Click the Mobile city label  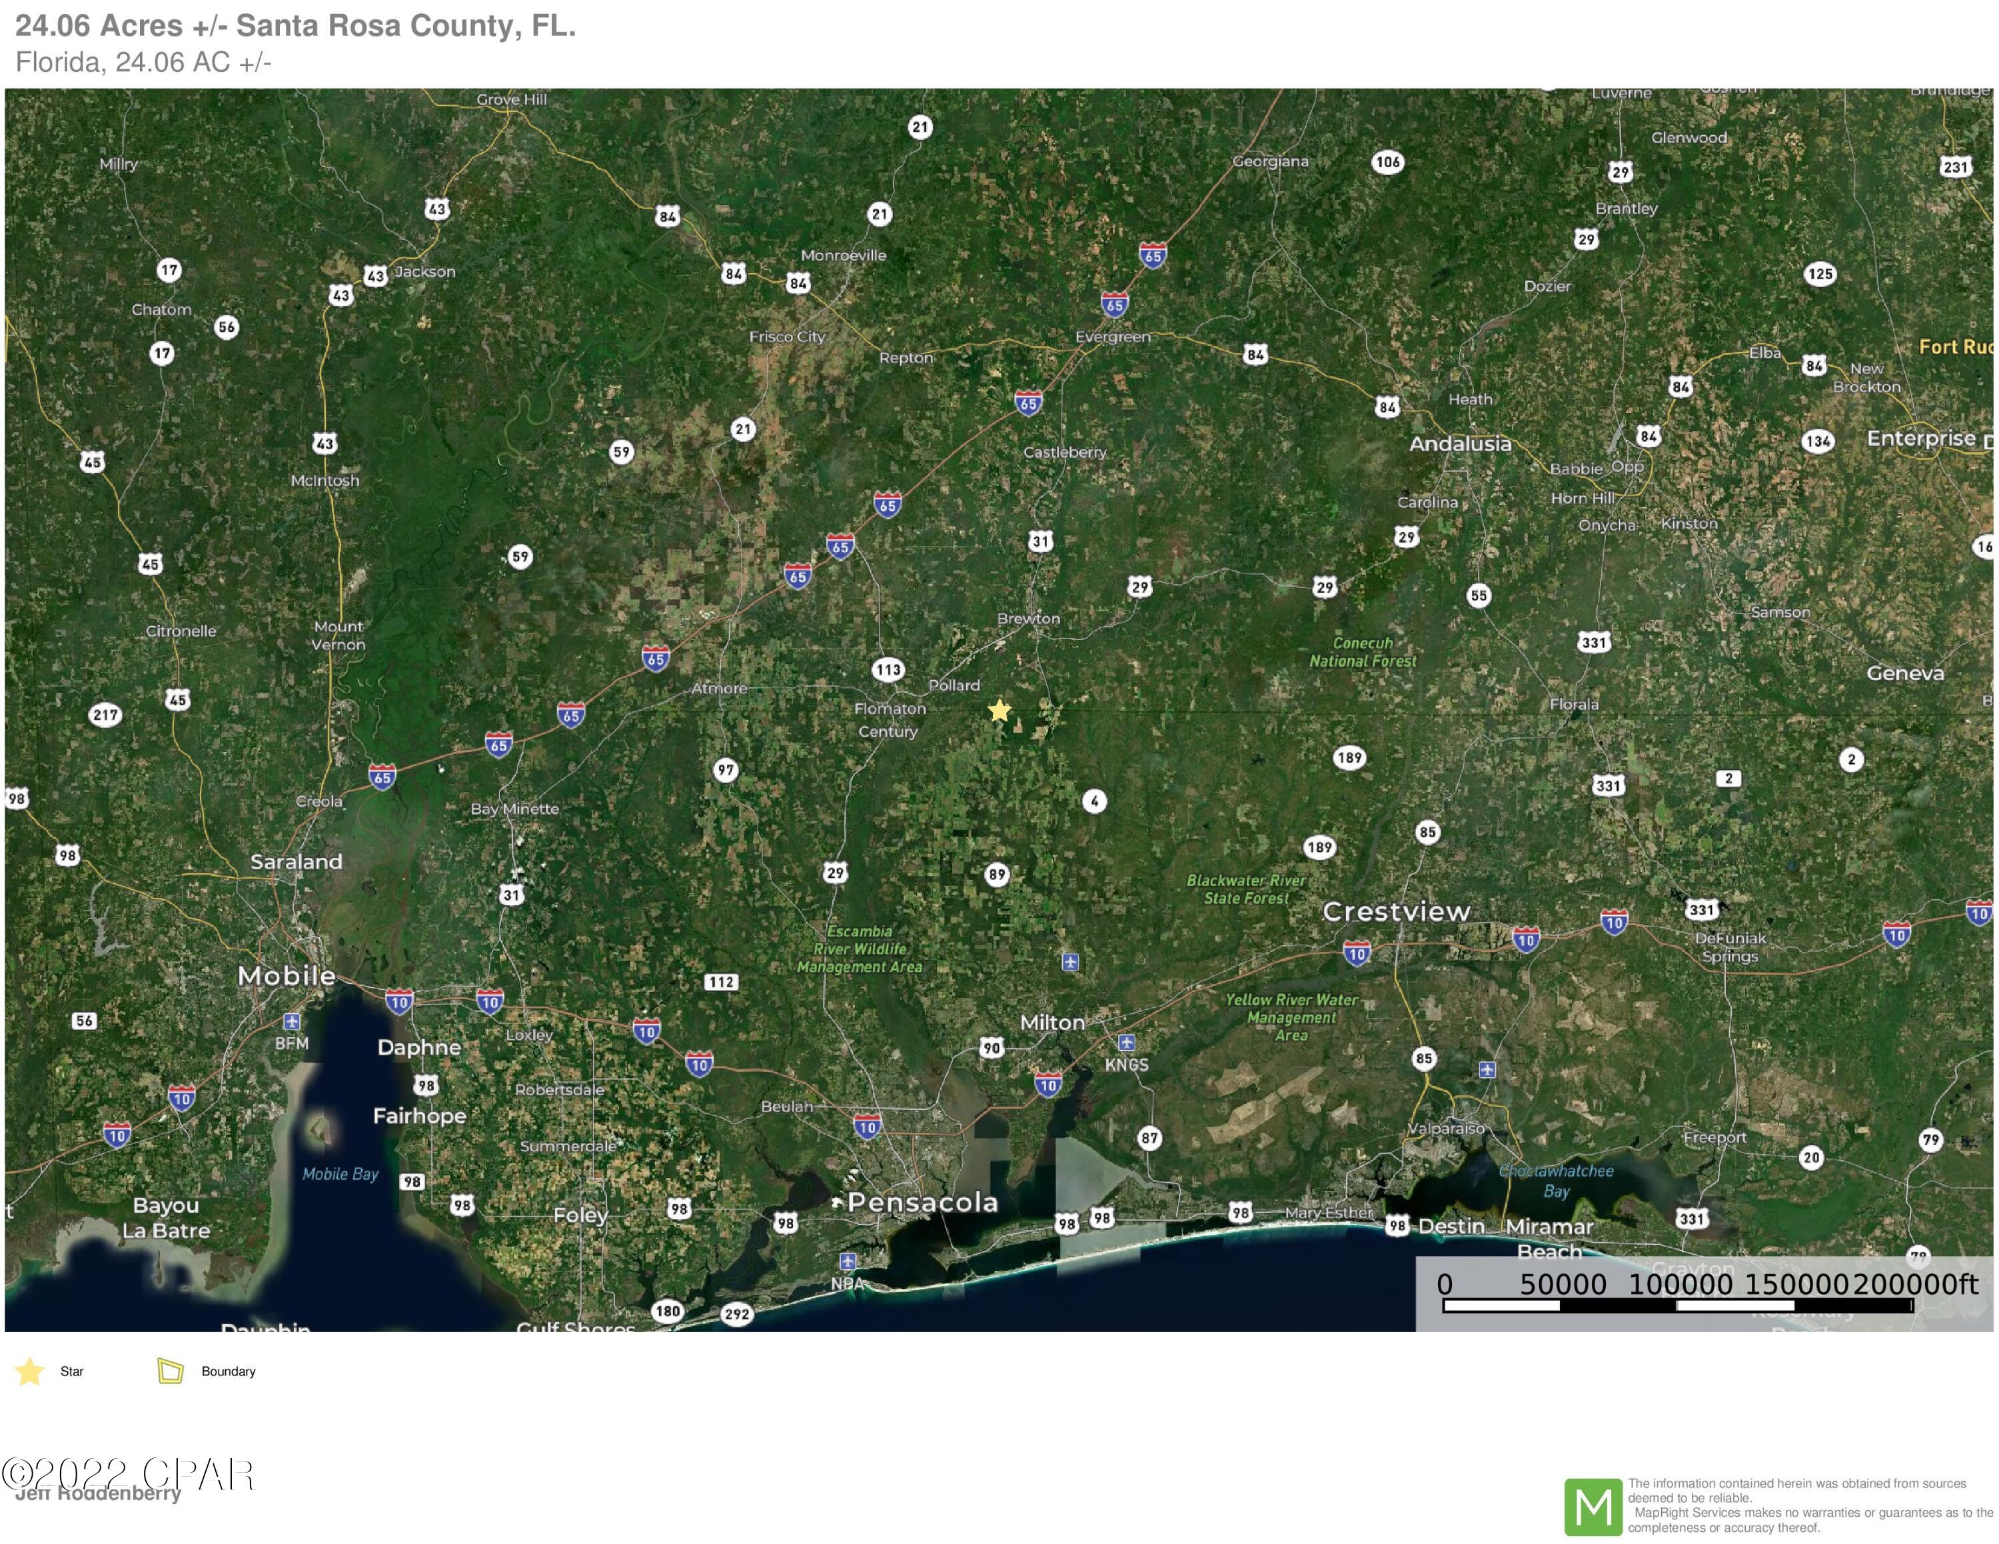(287, 976)
